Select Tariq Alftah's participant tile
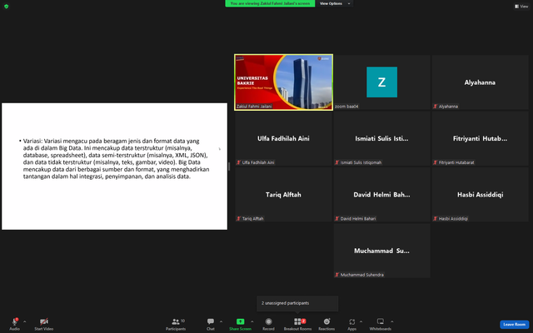This screenshot has width=533, height=333. point(283,194)
